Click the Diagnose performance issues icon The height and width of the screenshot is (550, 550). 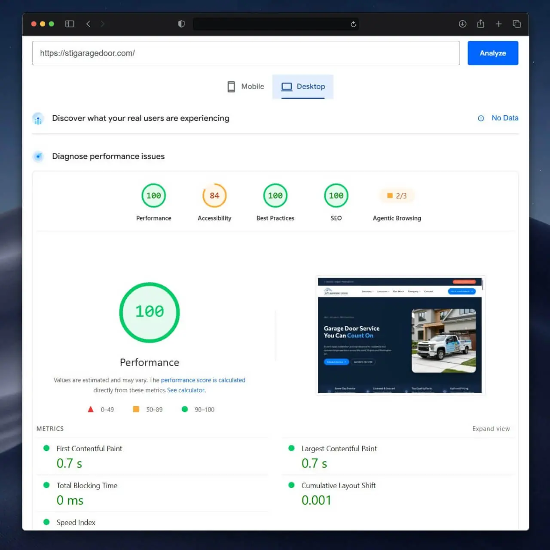(38, 156)
